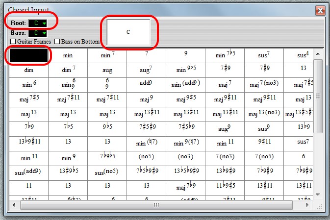Select the 7b9b5 chord cell
Screen dimensions: 330x220
pyautogui.click(x=107, y=159)
